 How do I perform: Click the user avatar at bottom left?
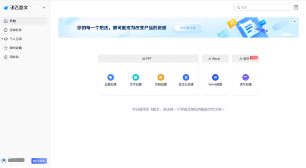point(3,161)
